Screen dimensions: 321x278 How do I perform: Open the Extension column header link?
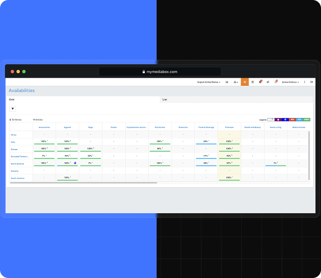coord(183,127)
